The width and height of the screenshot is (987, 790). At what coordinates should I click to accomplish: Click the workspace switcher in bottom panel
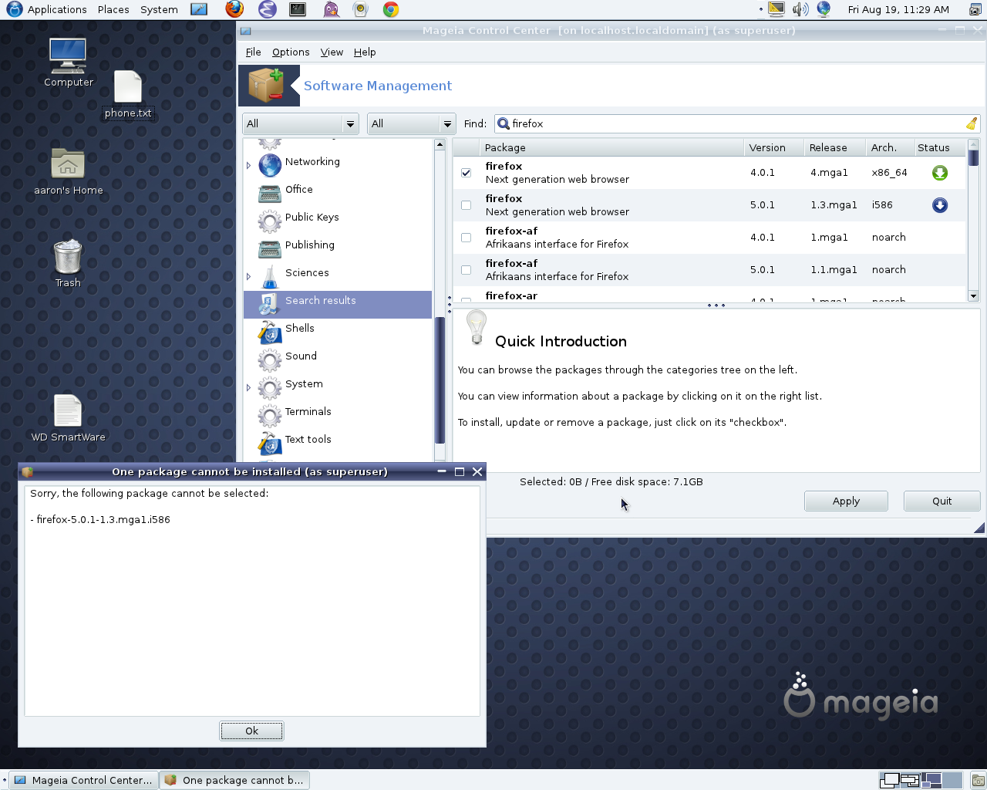921,780
